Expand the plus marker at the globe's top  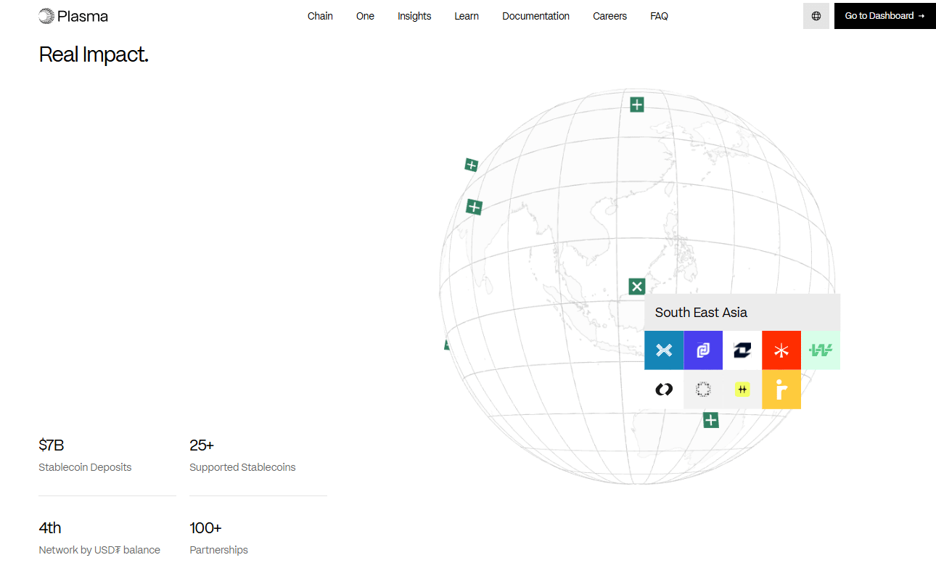coord(637,105)
